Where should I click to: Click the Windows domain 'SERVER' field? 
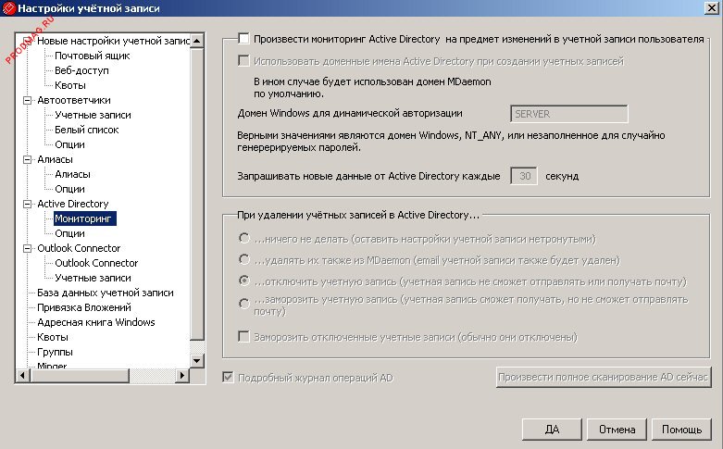569,114
